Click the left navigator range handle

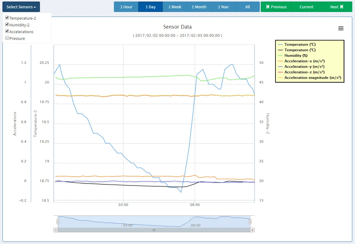(58, 222)
